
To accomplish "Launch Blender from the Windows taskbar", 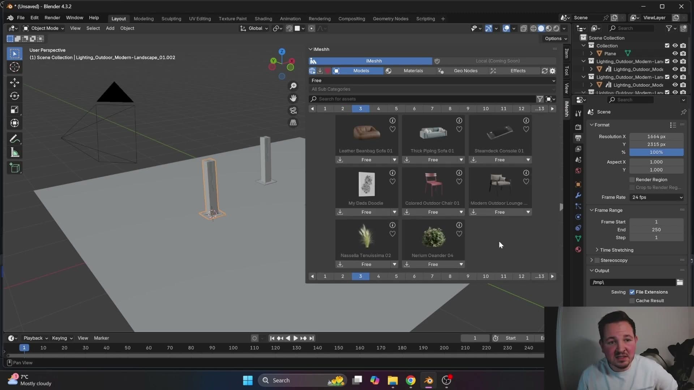I will (429, 380).
